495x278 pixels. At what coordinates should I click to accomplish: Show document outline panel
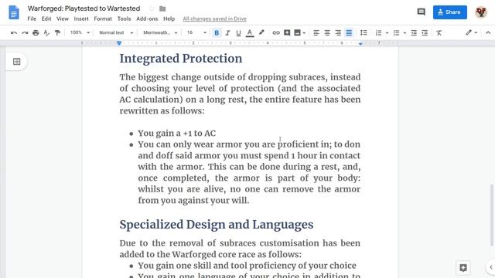[x=17, y=62]
